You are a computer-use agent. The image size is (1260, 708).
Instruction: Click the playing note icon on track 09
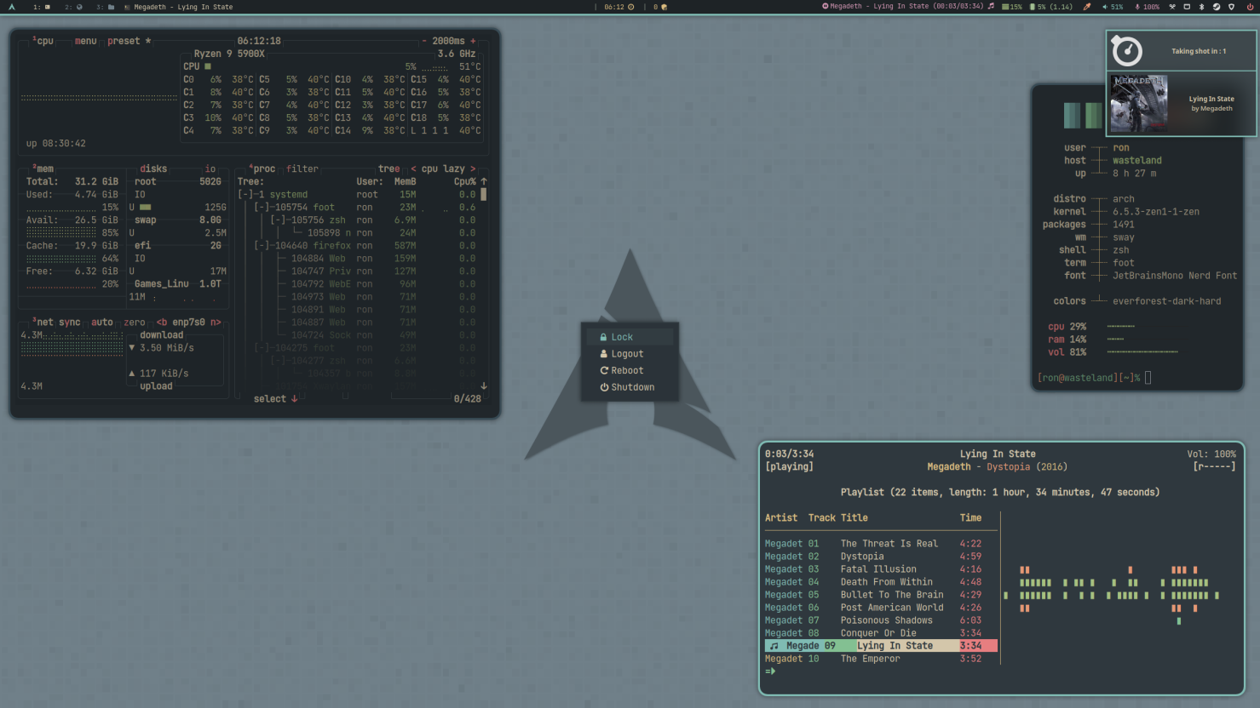[774, 646]
